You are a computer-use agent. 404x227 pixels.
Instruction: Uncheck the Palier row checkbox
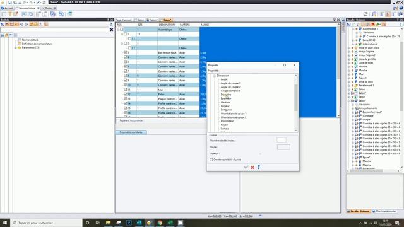pyautogui.click(x=125, y=94)
